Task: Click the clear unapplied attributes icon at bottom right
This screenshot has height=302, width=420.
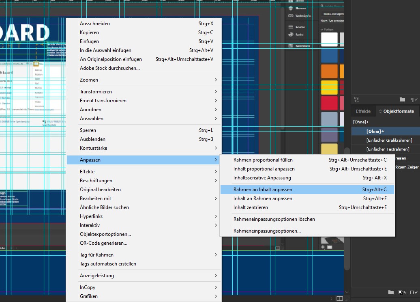Action: pos(414,292)
